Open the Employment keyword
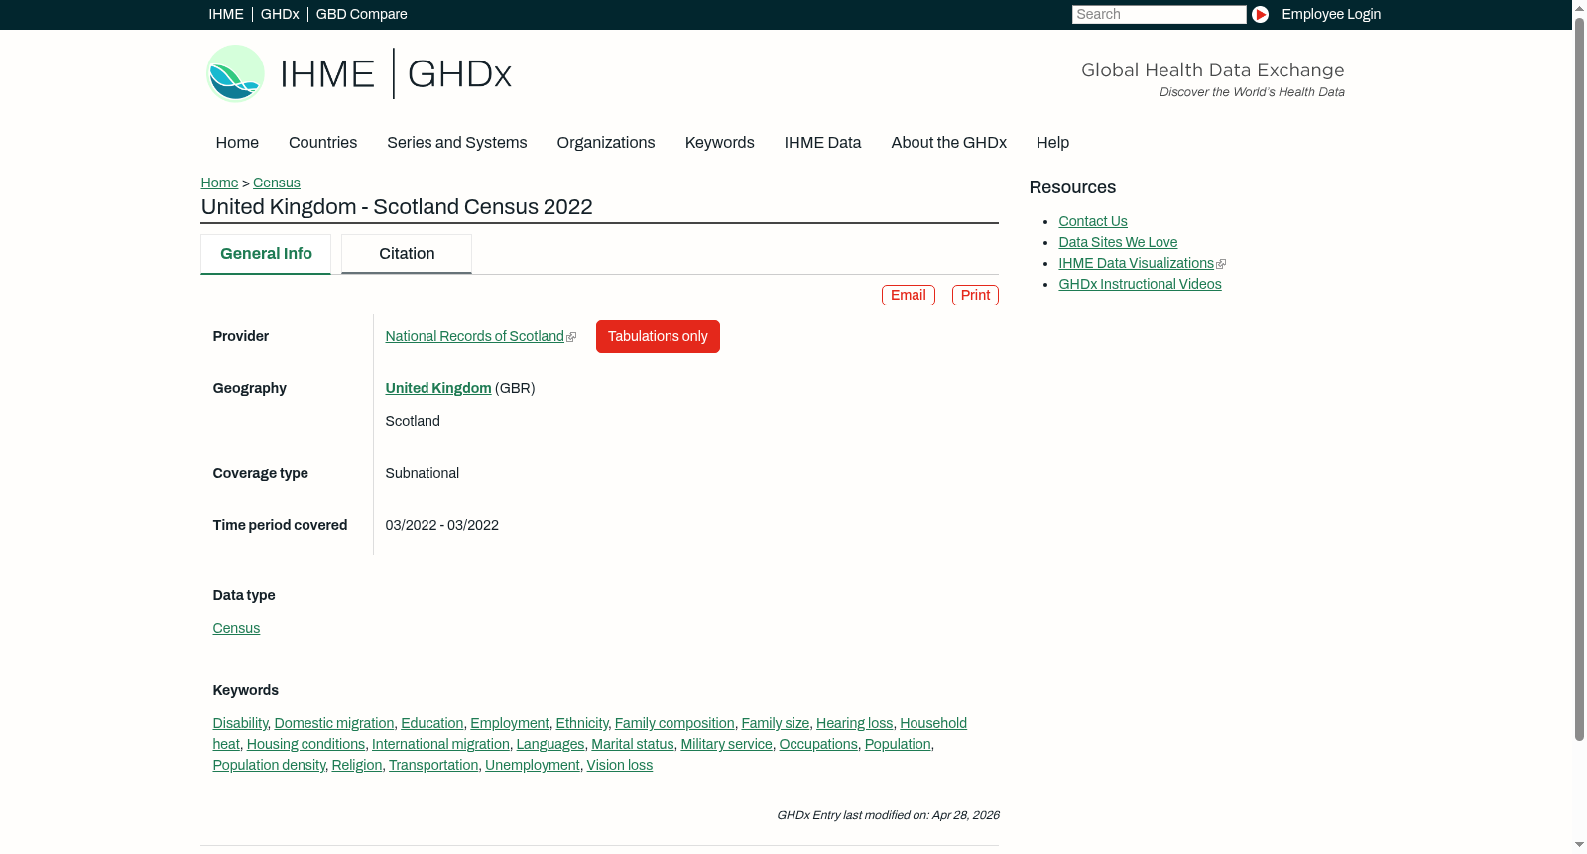The width and height of the screenshot is (1587, 854). pos(509,723)
